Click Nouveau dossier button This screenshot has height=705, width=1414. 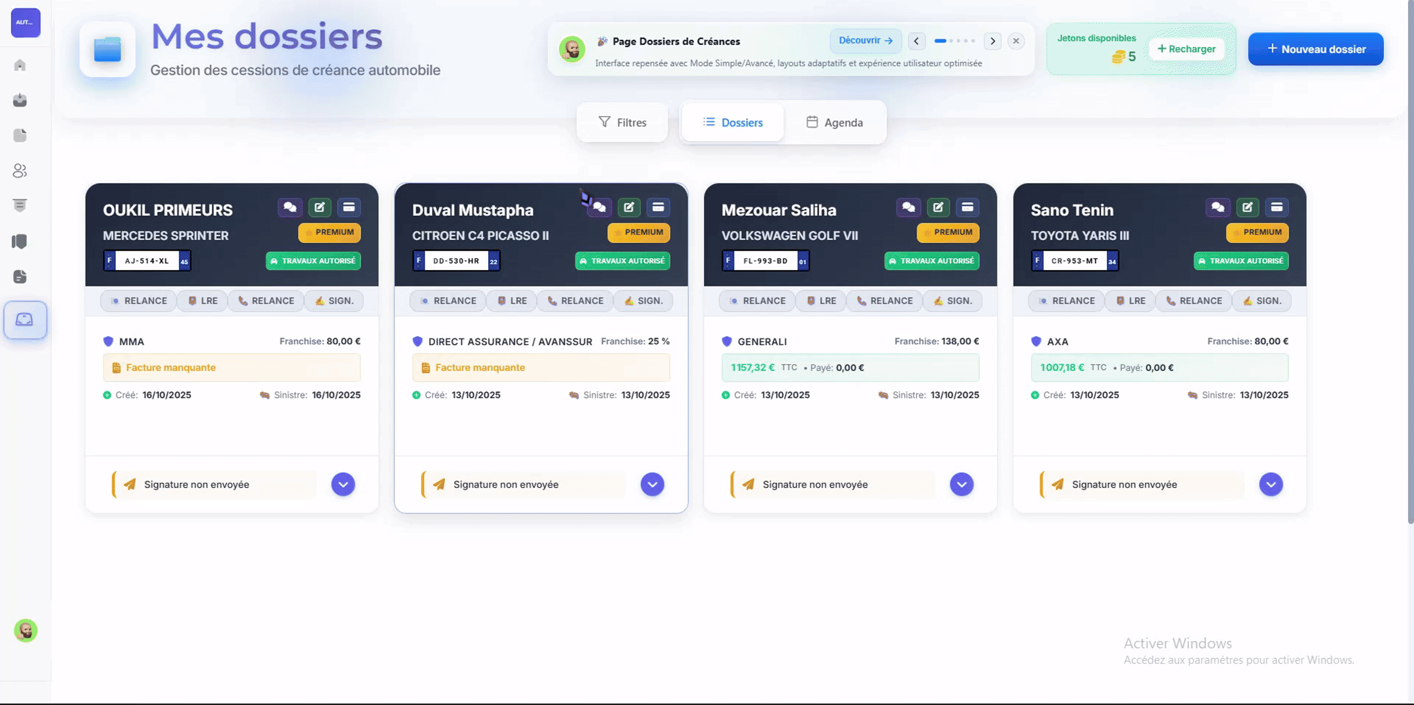(1316, 49)
